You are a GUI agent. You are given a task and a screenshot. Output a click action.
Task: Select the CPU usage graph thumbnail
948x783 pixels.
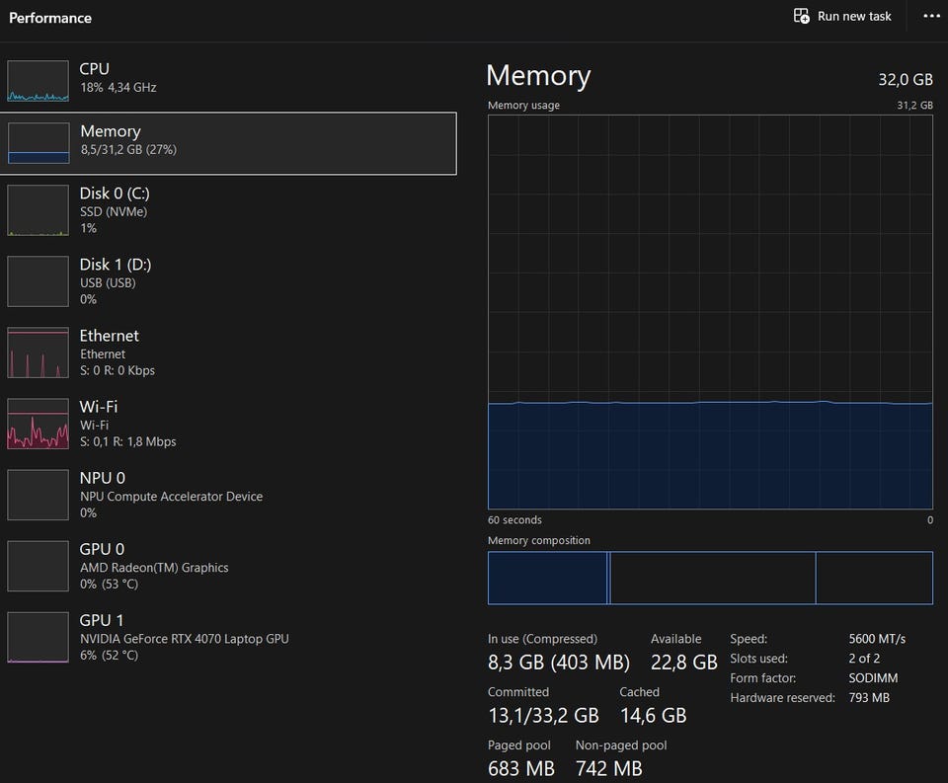pos(39,81)
